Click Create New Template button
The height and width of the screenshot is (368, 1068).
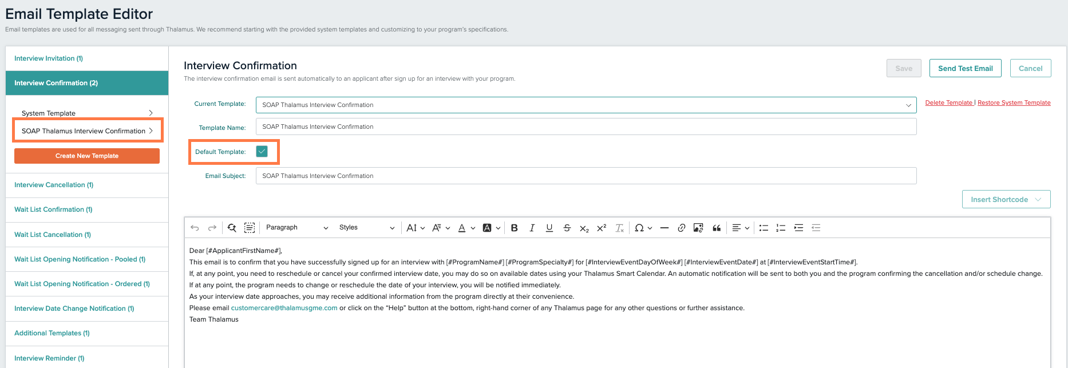[87, 156]
